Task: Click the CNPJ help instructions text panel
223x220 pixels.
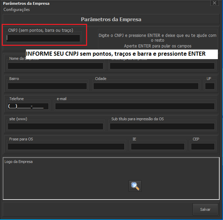Action: (x=157, y=40)
